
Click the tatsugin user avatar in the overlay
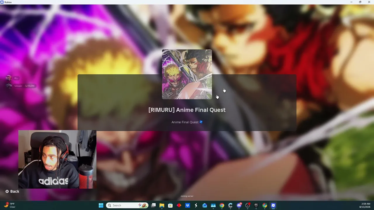pos(9,86)
